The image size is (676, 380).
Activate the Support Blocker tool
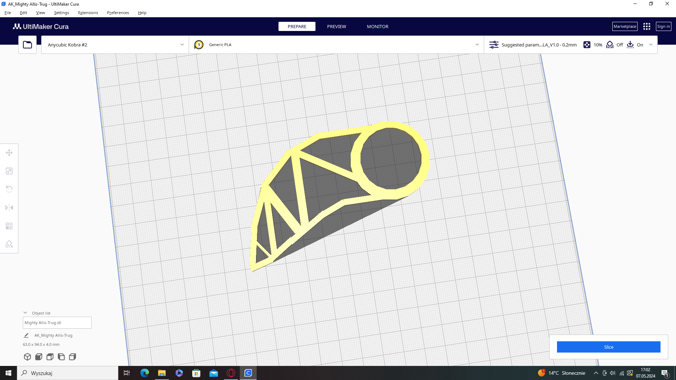click(9, 244)
